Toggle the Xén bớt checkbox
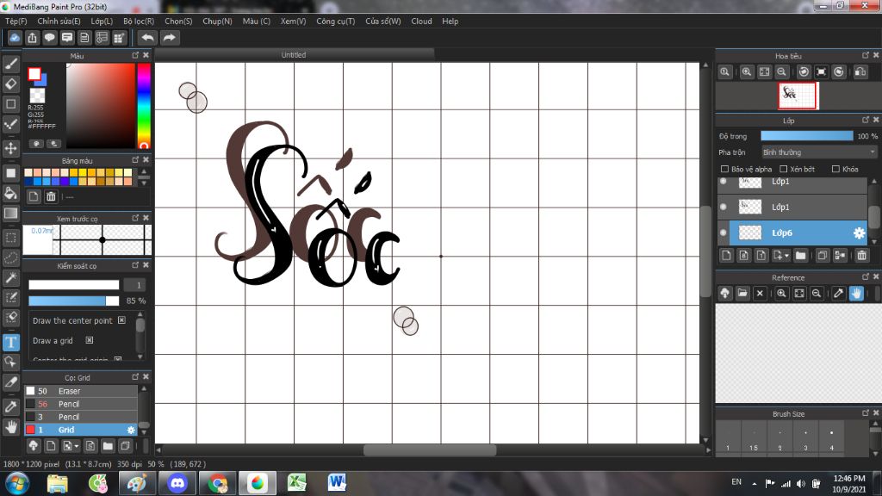The height and width of the screenshot is (496, 882). point(784,170)
